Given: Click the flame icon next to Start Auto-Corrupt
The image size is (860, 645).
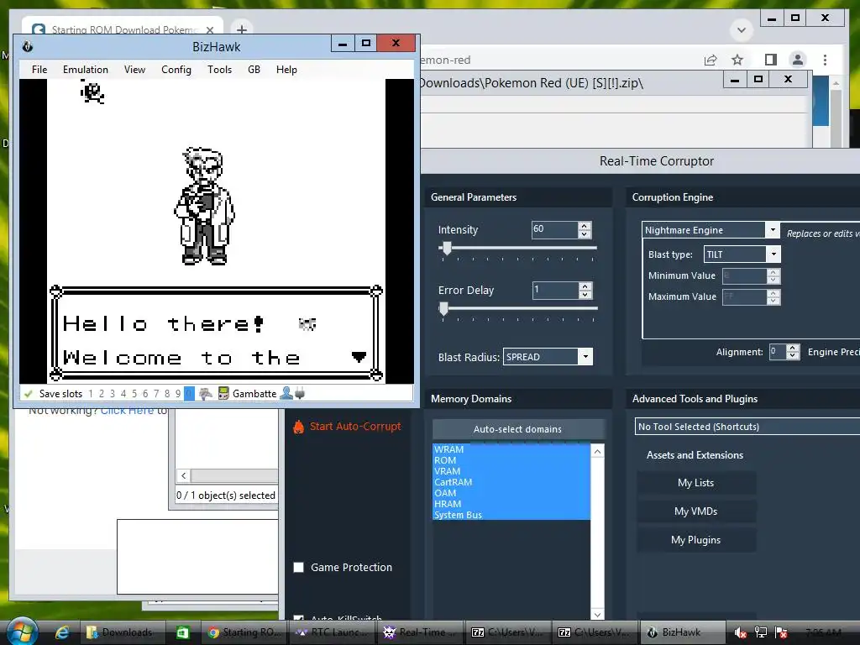Looking at the screenshot, I should click(298, 427).
